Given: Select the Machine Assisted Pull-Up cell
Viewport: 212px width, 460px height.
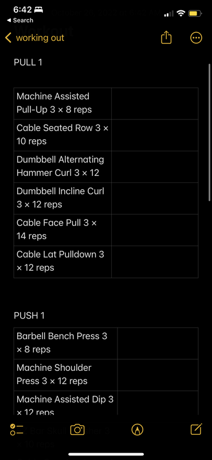Looking at the screenshot, I should tap(62, 103).
